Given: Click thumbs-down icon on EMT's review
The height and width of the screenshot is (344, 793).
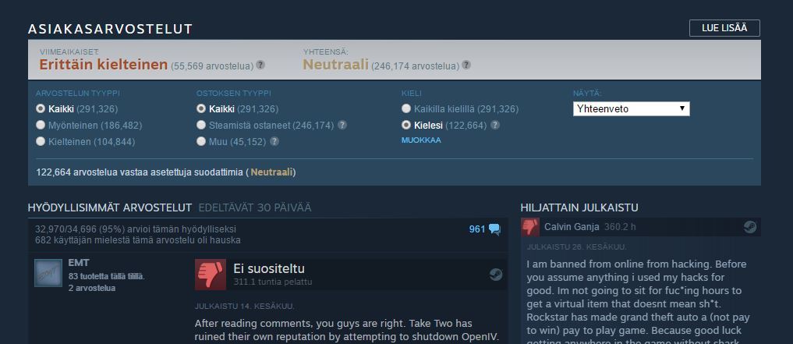Looking at the screenshot, I should 211,275.
